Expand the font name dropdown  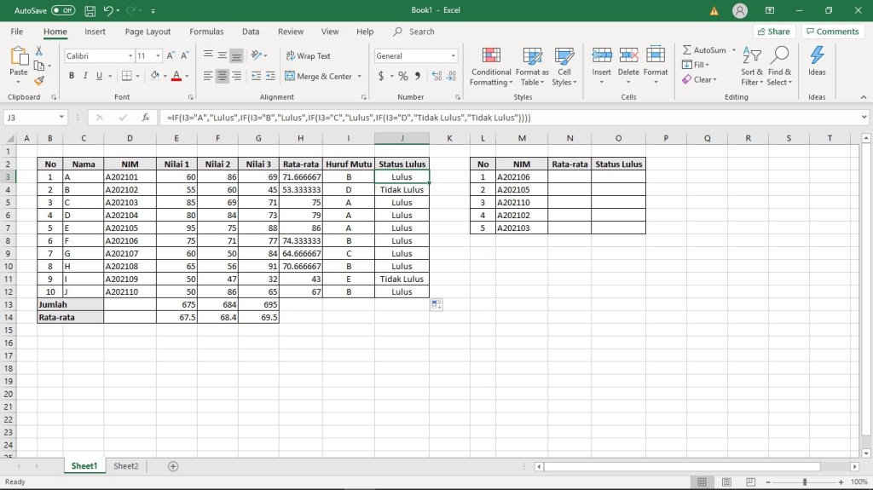[130, 56]
